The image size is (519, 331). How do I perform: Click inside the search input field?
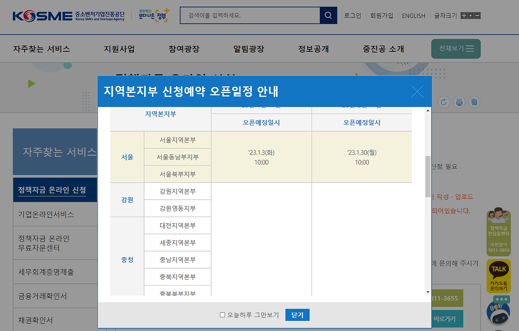tap(250, 15)
